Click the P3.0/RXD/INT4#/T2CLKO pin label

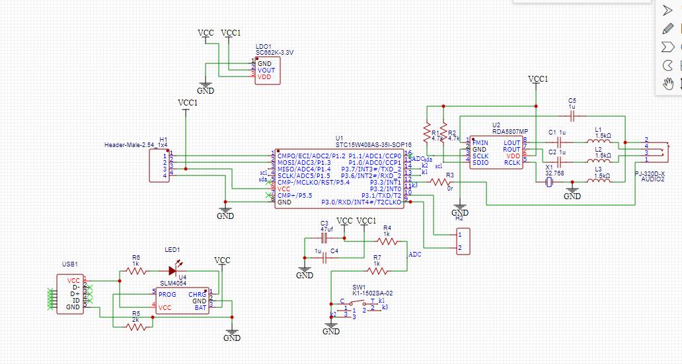361,202
